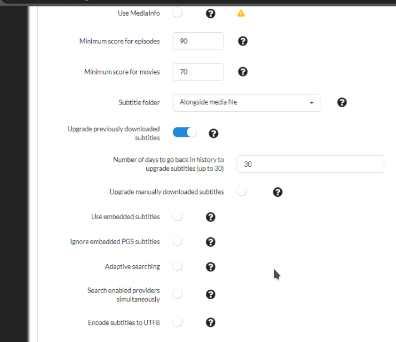Image resolution: width=396 pixels, height=342 pixels.
Task: View help for upgrading manually downloaded subtitles
Action: click(278, 192)
